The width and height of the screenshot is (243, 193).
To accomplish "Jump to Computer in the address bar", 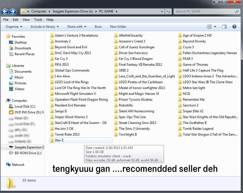I will (39, 11).
